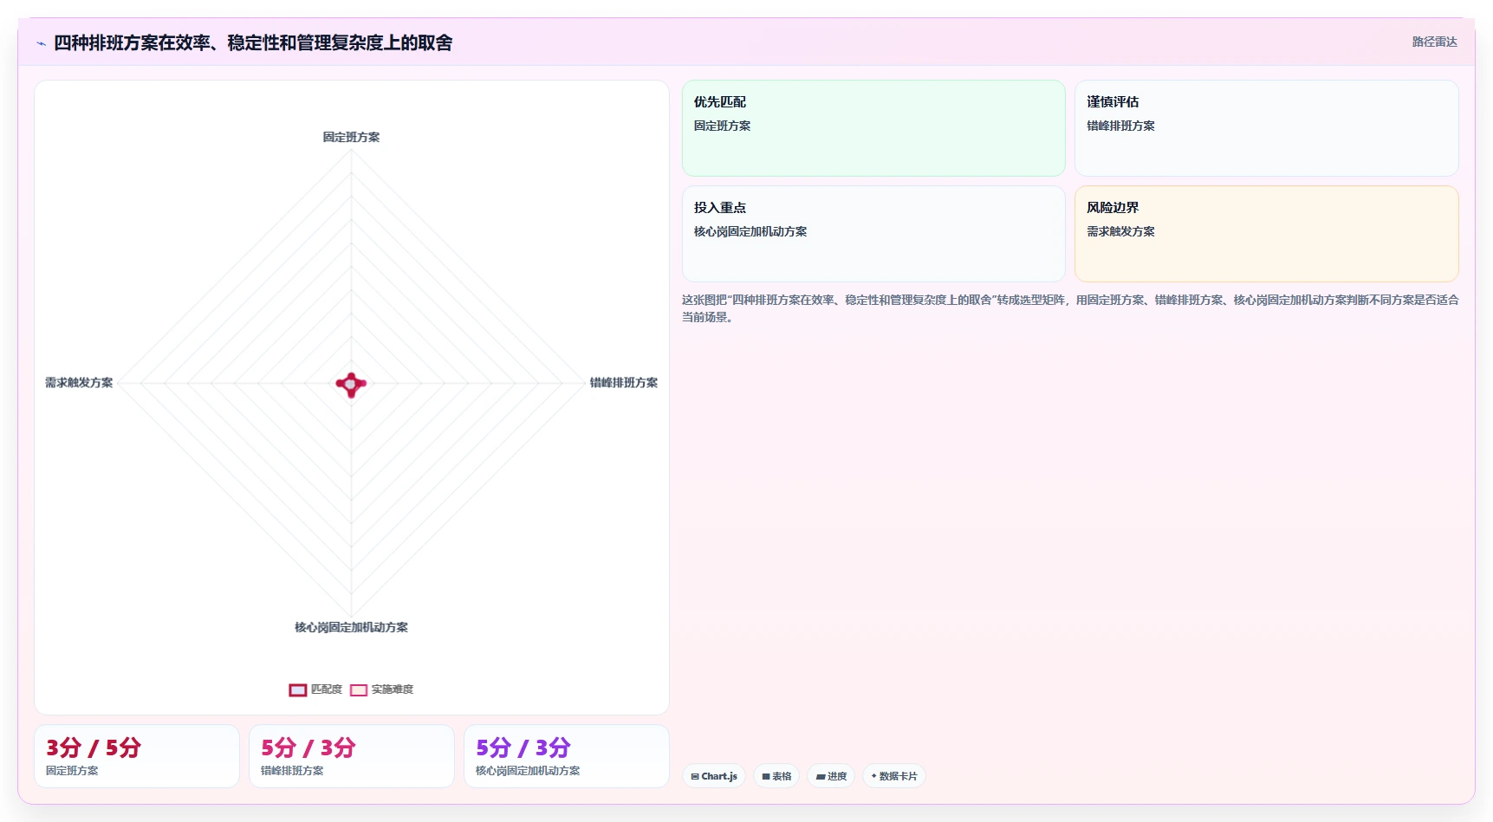Click the red data cluster at the radar center

(351, 384)
